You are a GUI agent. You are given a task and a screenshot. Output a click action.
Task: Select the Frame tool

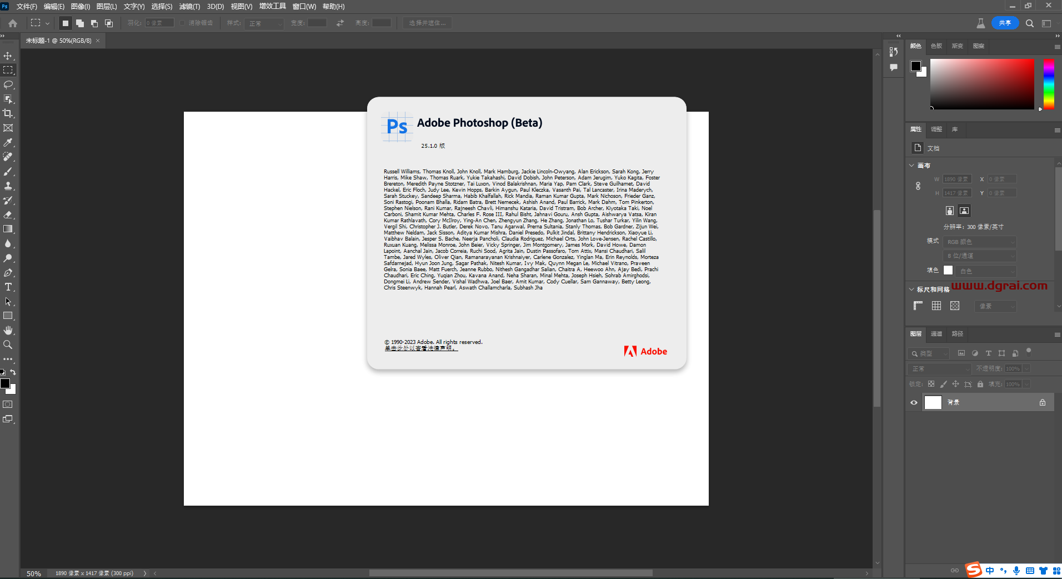click(x=8, y=128)
